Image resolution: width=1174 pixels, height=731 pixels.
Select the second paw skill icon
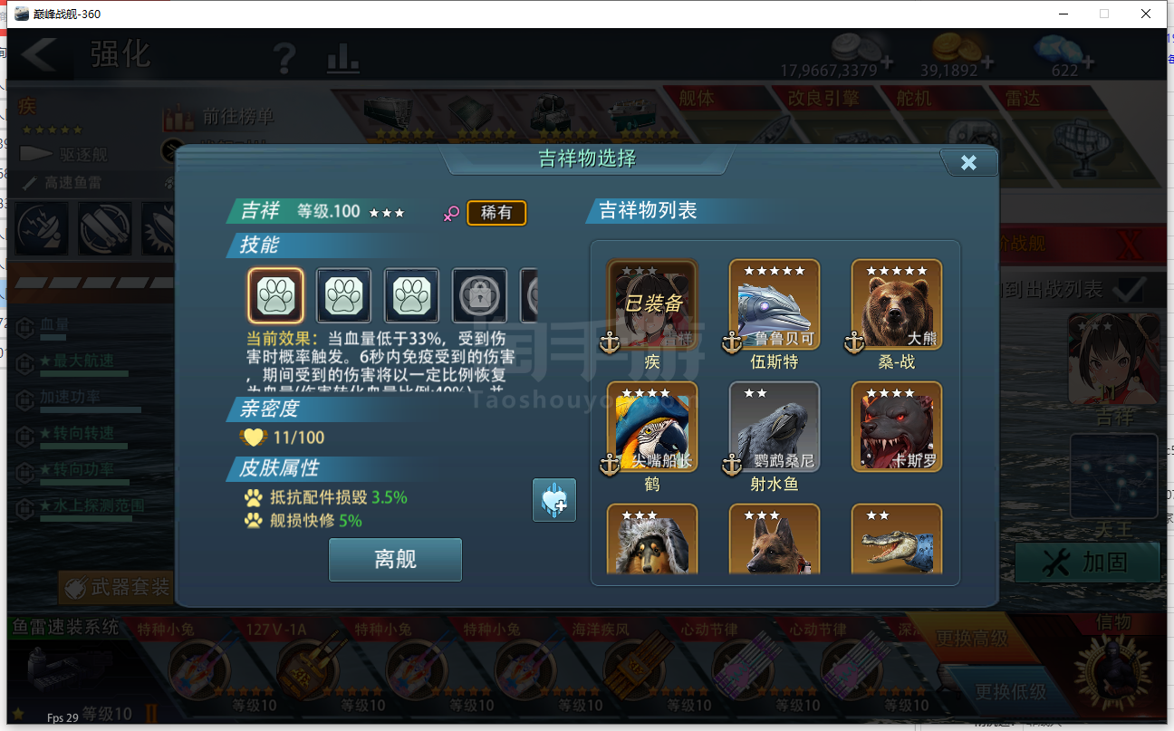pos(343,295)
